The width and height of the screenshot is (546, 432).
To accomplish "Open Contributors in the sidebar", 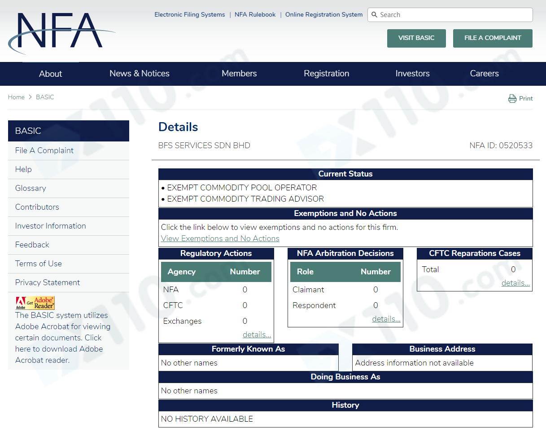I will click(x=69, y=207).
